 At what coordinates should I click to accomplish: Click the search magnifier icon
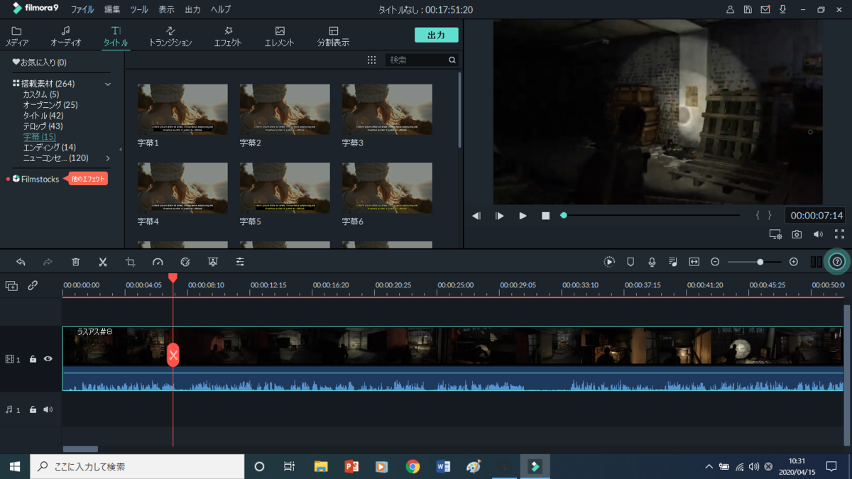pyautogui.click(x=452, y=60)
